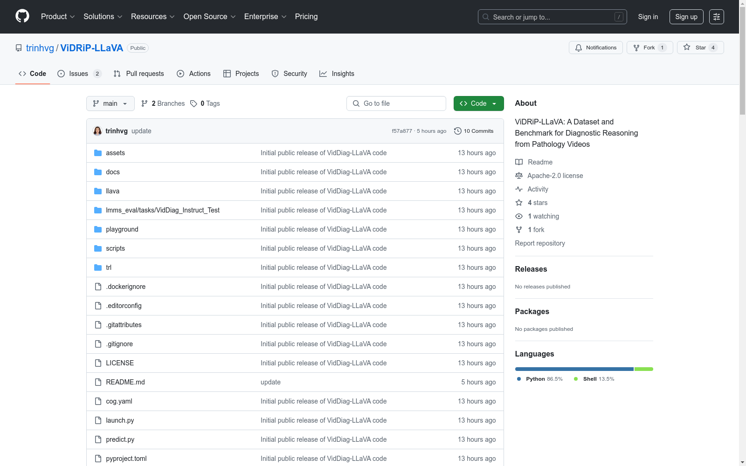Viewport: 746px width, 466px height.
Task: Open the main branch selector dropdown
Action: tap(111, 103)
